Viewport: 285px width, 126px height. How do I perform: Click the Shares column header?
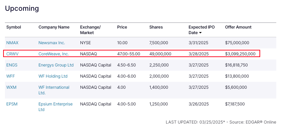pyautogui.click(x=156, y=27)
